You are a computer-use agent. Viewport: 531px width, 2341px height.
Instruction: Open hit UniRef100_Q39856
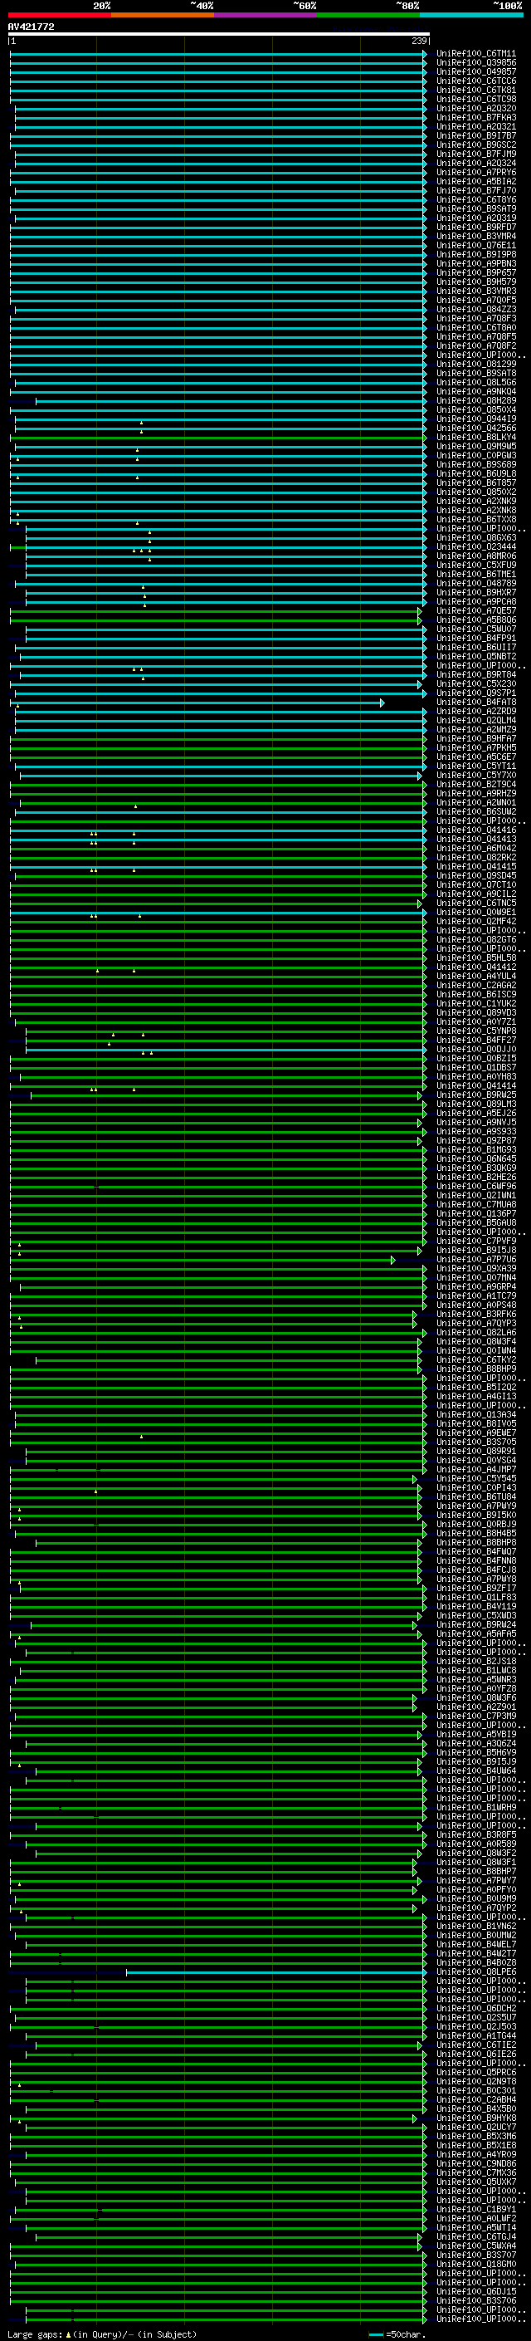475,63
